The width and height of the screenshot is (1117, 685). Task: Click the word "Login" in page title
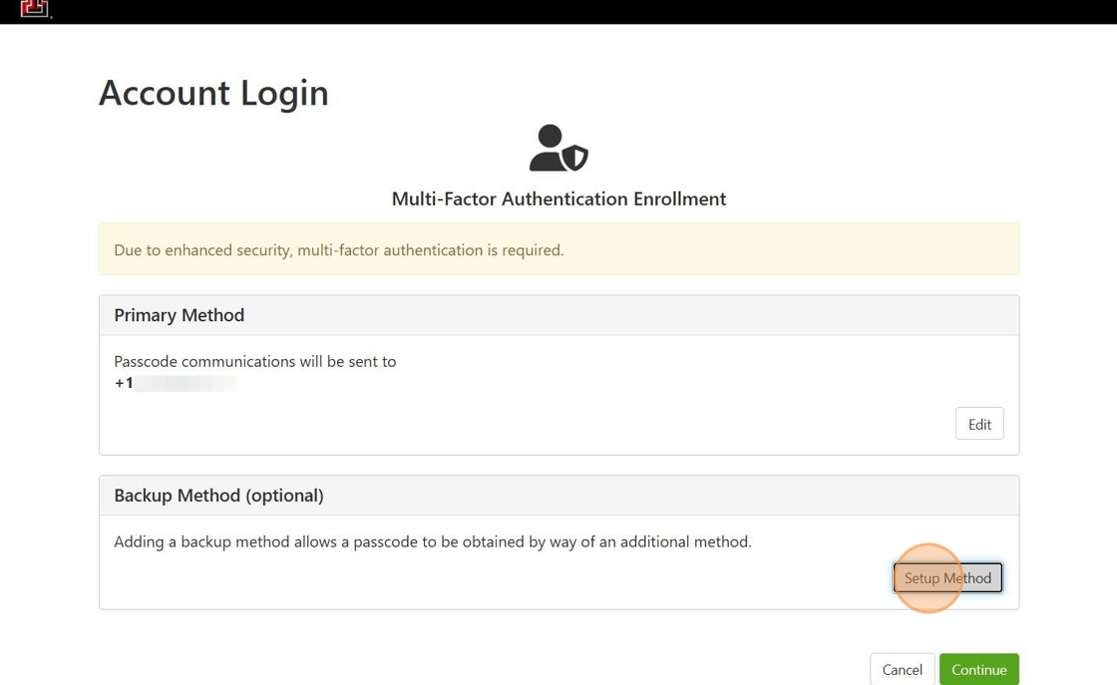click(x=270, y=93)
